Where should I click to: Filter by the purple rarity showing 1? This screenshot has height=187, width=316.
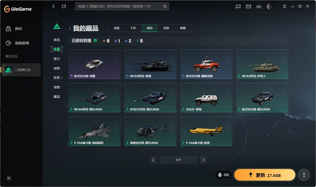click(x=116, y=41)
